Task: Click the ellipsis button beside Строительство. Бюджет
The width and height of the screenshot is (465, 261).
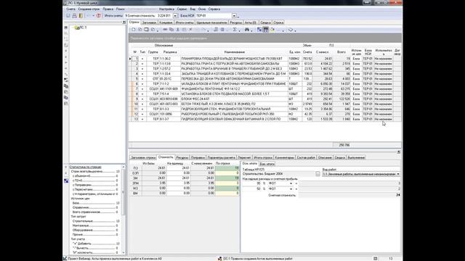Action: (318, 174)
